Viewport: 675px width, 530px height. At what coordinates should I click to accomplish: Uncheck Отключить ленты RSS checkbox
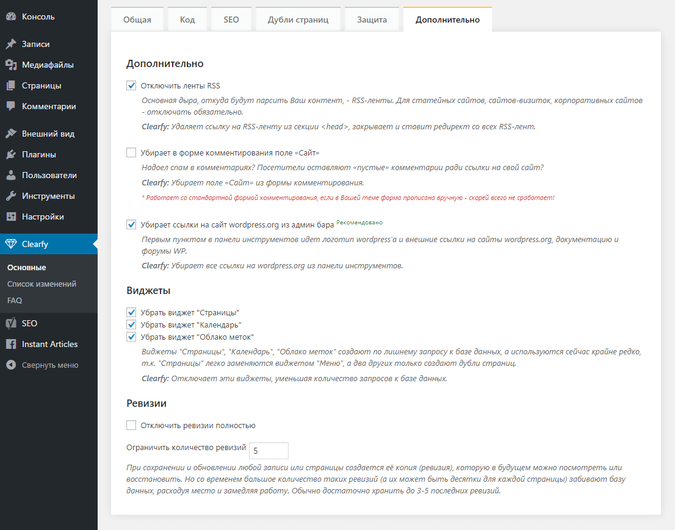(131, 85)
